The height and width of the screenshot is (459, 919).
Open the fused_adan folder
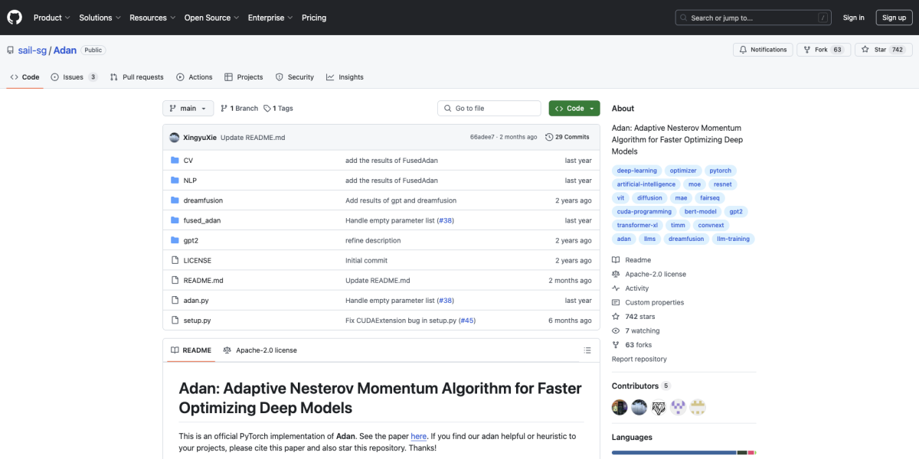click(x=201, y=220)
